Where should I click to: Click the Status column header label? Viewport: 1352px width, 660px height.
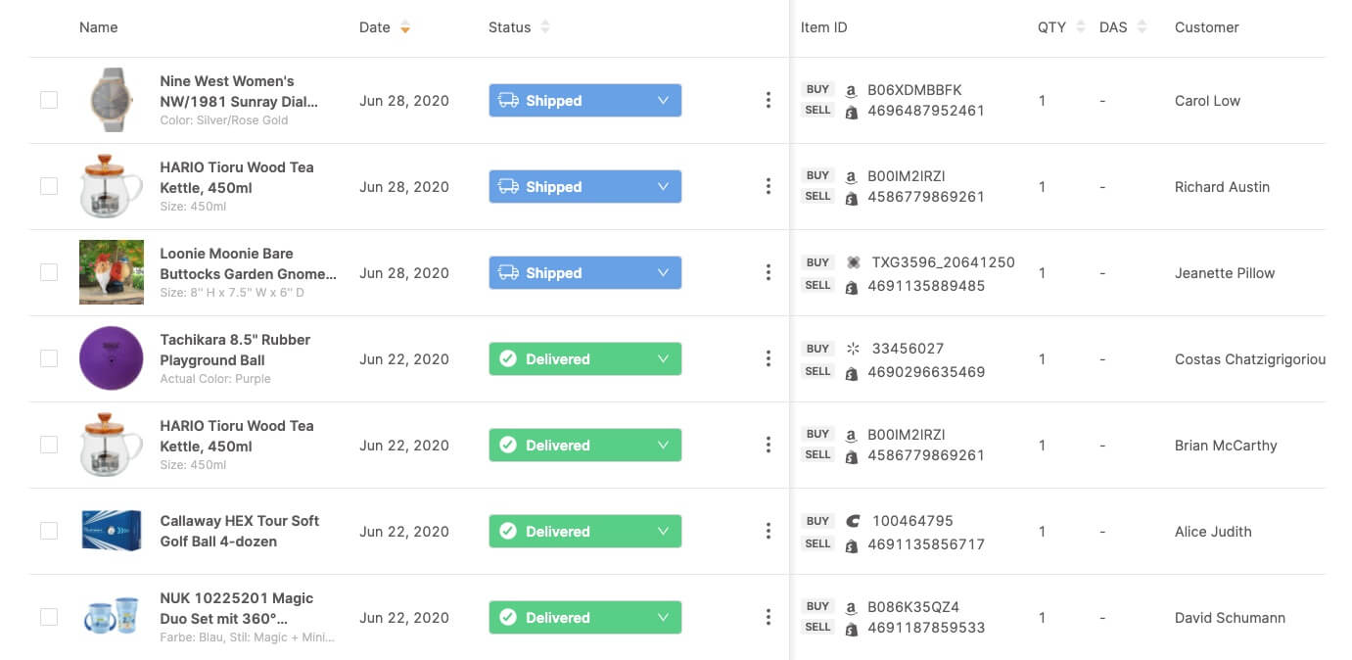509,27
